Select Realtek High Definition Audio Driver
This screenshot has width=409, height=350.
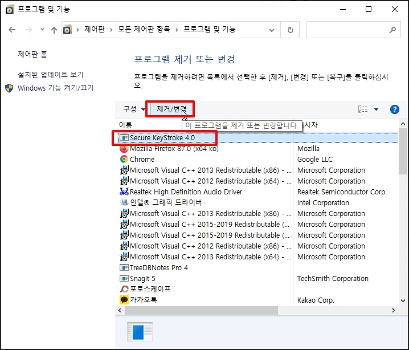coord(186,192)
